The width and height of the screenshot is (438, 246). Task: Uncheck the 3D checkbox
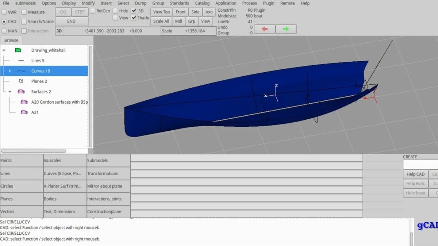[x=134, y=11]
